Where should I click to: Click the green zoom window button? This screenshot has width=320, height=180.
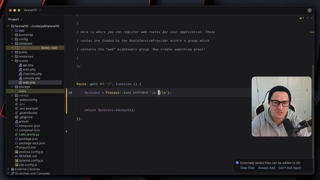19,10
